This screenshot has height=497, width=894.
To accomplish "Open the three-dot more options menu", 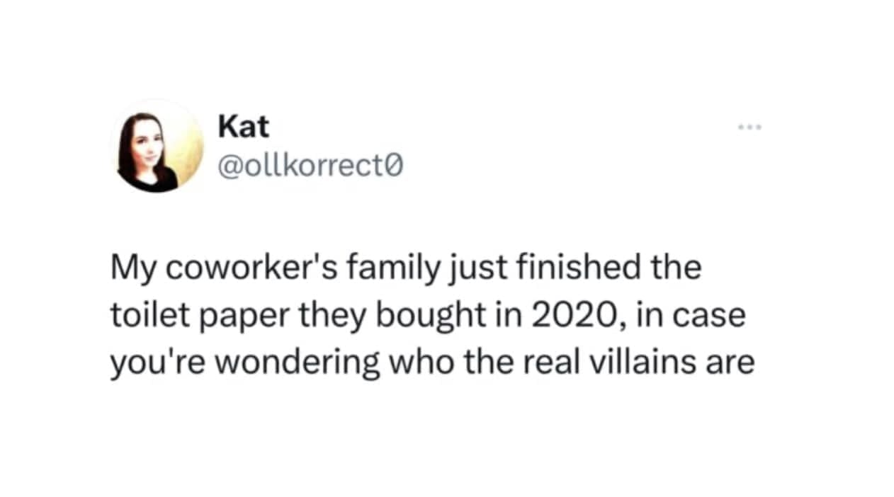I will [749, 127].
